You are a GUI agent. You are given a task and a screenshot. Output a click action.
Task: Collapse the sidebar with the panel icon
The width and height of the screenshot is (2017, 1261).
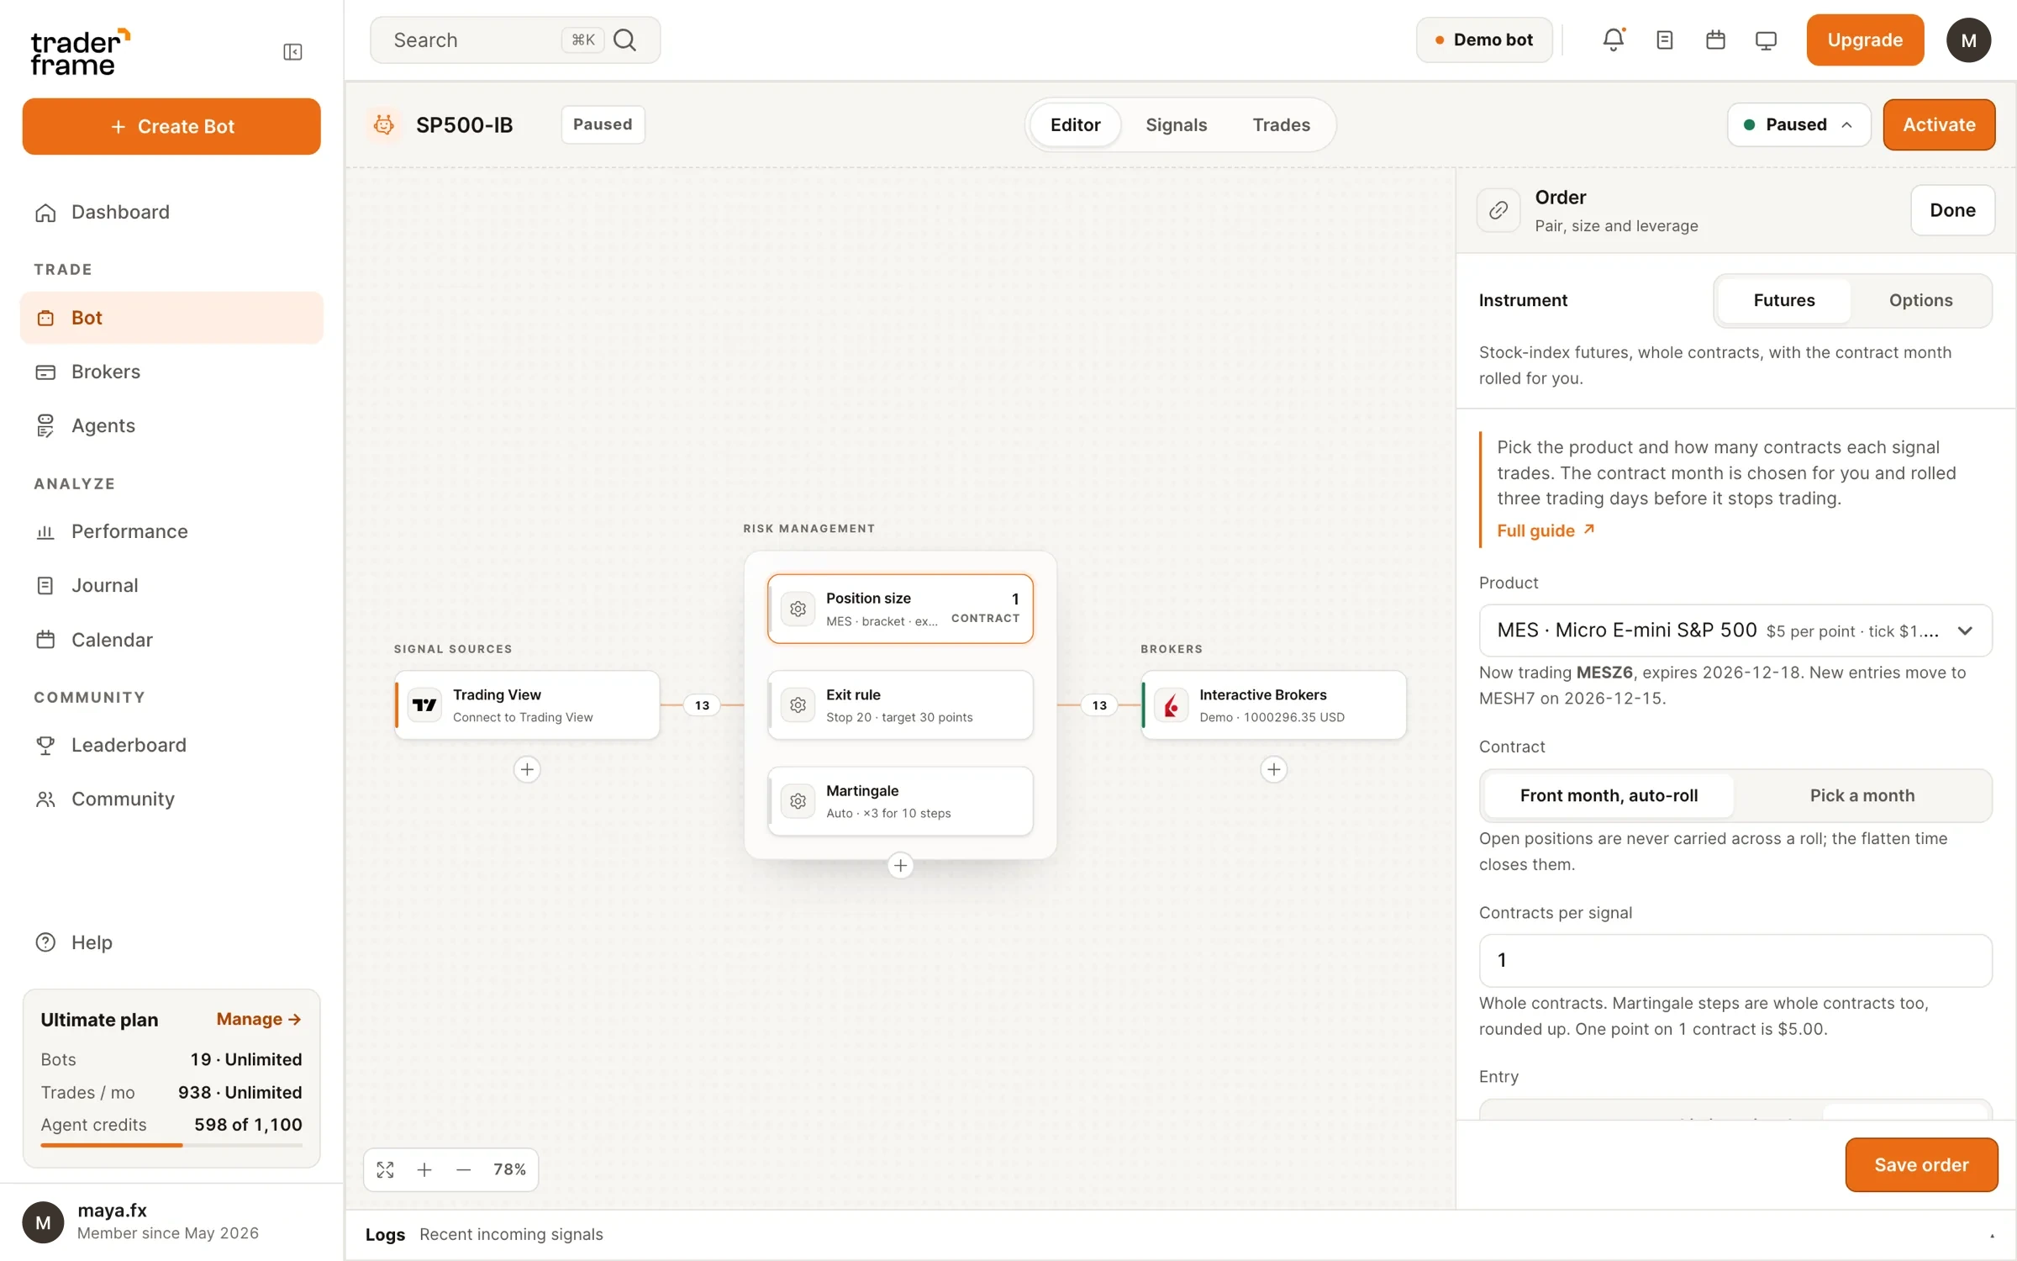[292, 52]
